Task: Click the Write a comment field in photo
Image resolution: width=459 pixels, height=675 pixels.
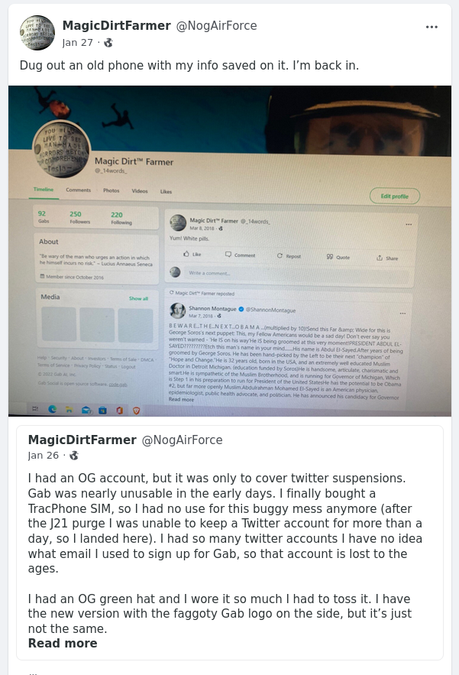Action: [298, 274]
